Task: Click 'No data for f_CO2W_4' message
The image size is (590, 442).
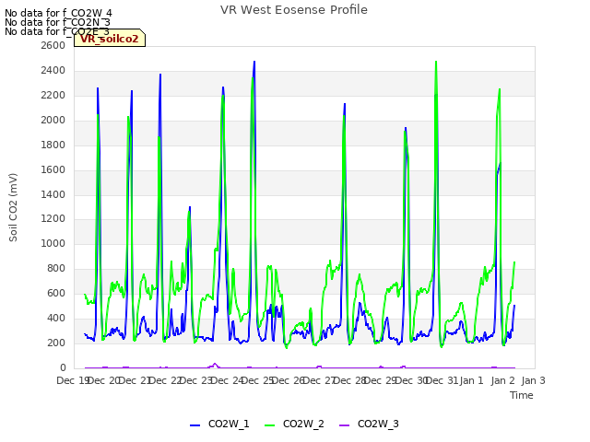Action: pos(58,13)
